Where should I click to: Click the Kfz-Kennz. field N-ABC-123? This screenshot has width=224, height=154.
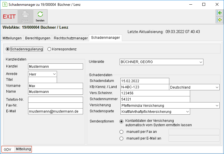(x=145, y=87)
